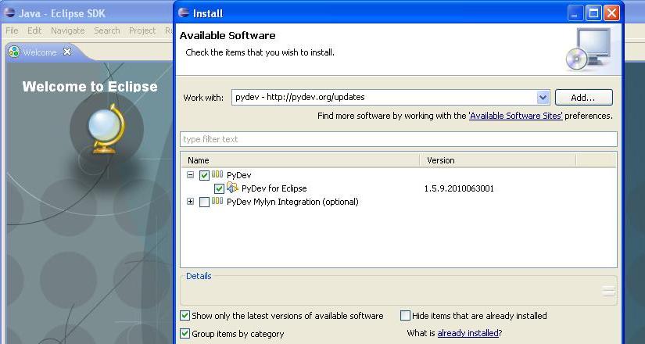The image size is (645, 344).
Task: Click the Eclipse icon in main window title
Action: coord(10,13)
